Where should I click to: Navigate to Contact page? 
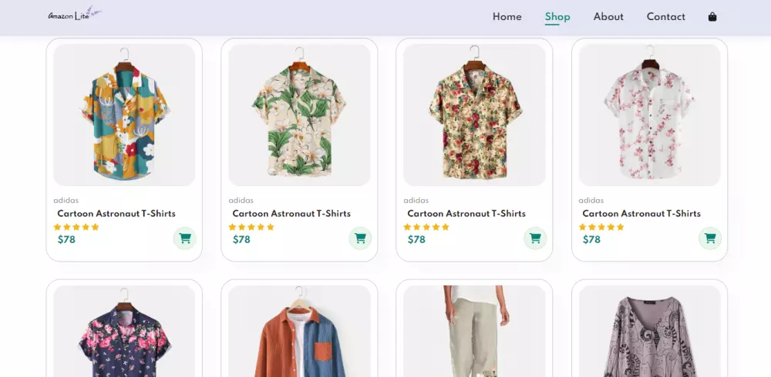click(665, 17)
